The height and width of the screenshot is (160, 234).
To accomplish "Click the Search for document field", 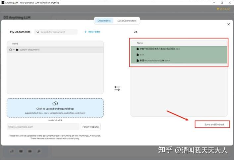I will pos(56,32).
